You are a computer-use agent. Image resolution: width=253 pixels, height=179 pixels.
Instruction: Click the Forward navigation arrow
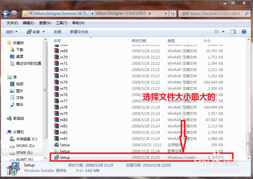click(x=14, y=14)
